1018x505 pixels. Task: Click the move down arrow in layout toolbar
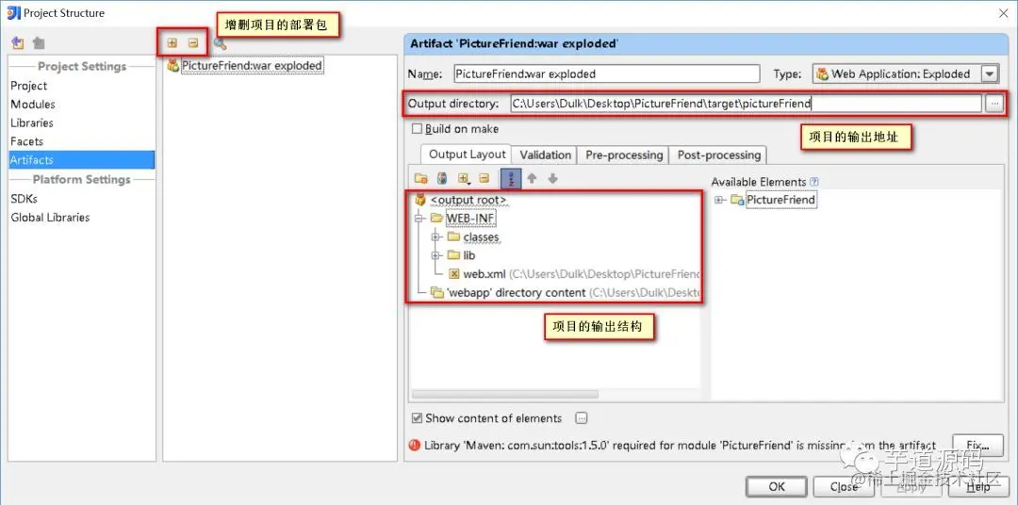(x=552, y=178)
